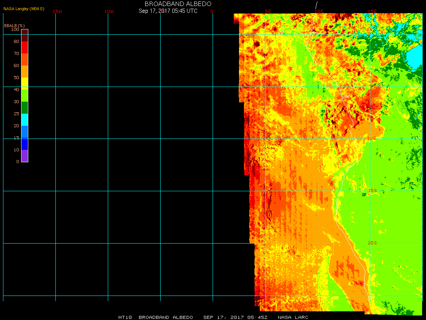
Task: Click the orange 50-60% colorbar segment
Action: pos(25,72)
